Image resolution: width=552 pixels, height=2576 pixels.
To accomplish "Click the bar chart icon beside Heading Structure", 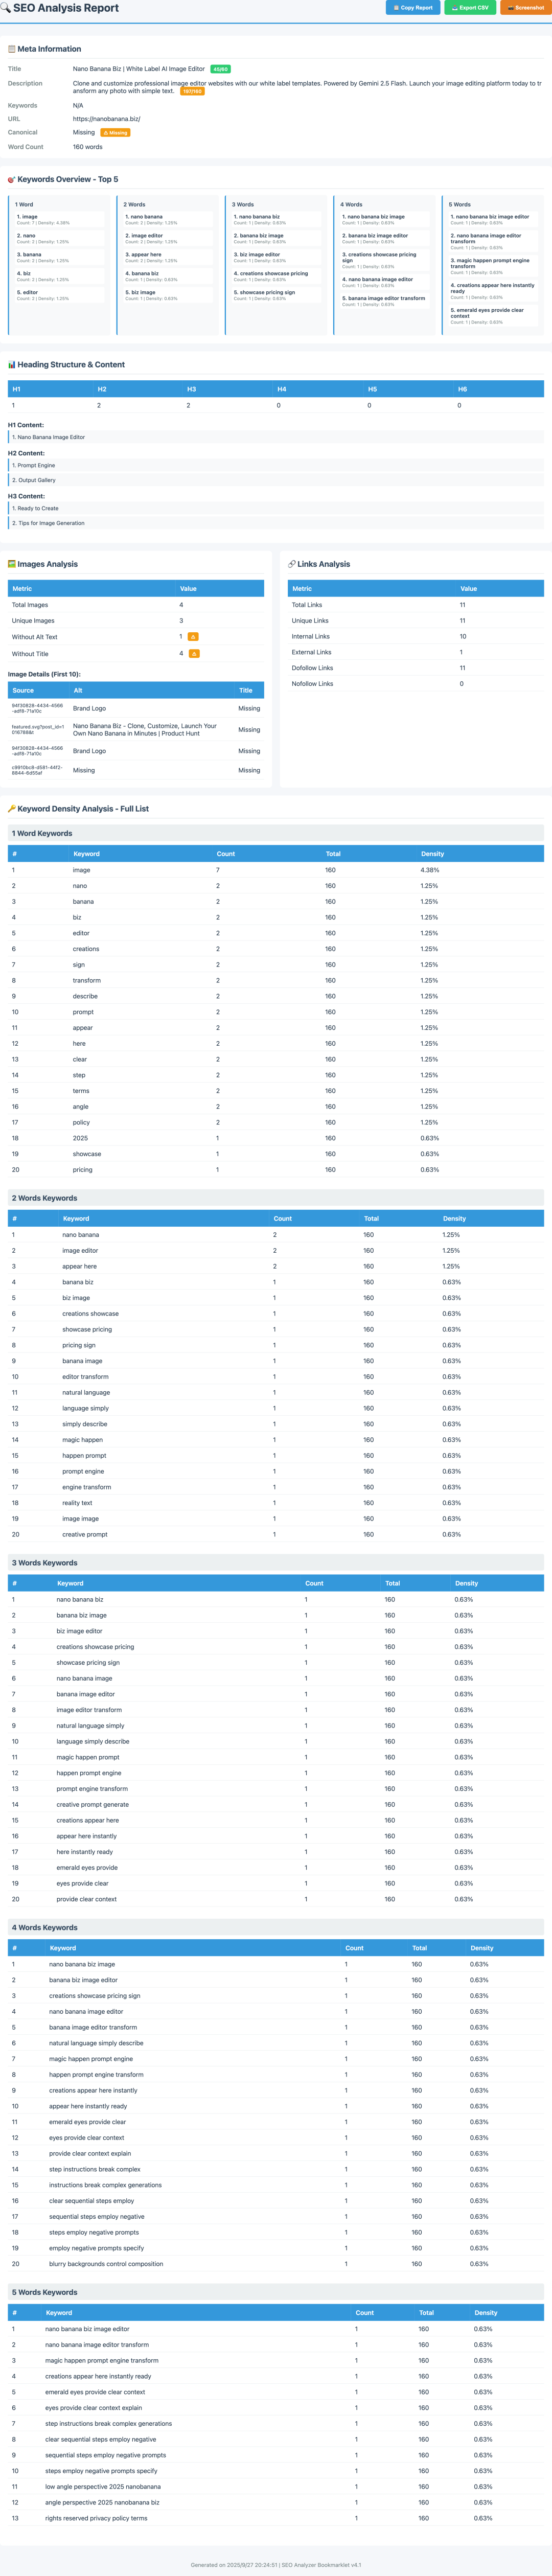I will pos(12,365).
